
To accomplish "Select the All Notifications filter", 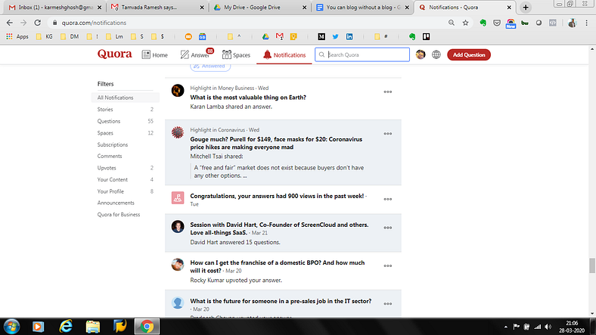I will tap(126, 98).
